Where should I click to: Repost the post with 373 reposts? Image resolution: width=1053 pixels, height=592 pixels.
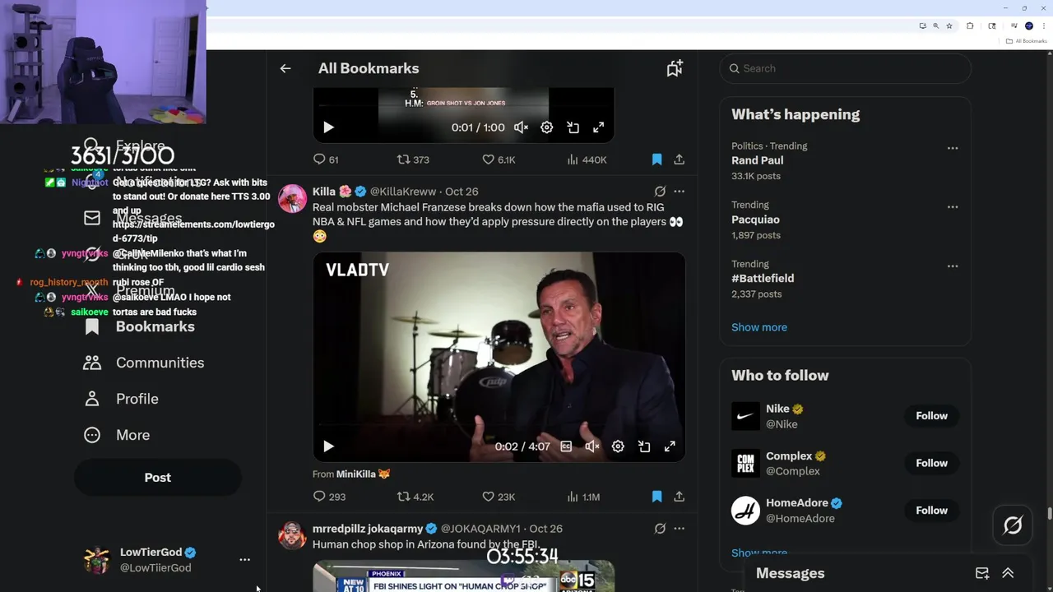[x=413, y=160]
